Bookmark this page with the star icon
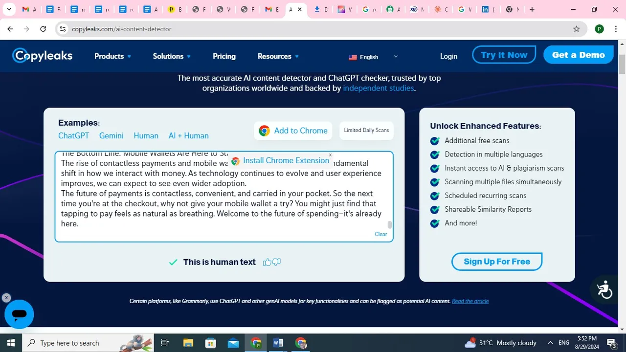 577,29
